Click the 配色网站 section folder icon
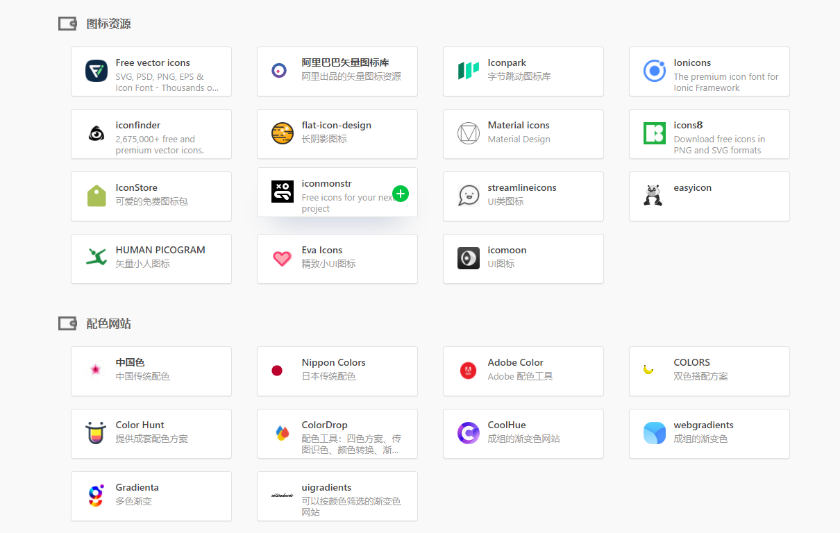The width and height of the screenshot is (840, 533). click(x=67, y=323)
